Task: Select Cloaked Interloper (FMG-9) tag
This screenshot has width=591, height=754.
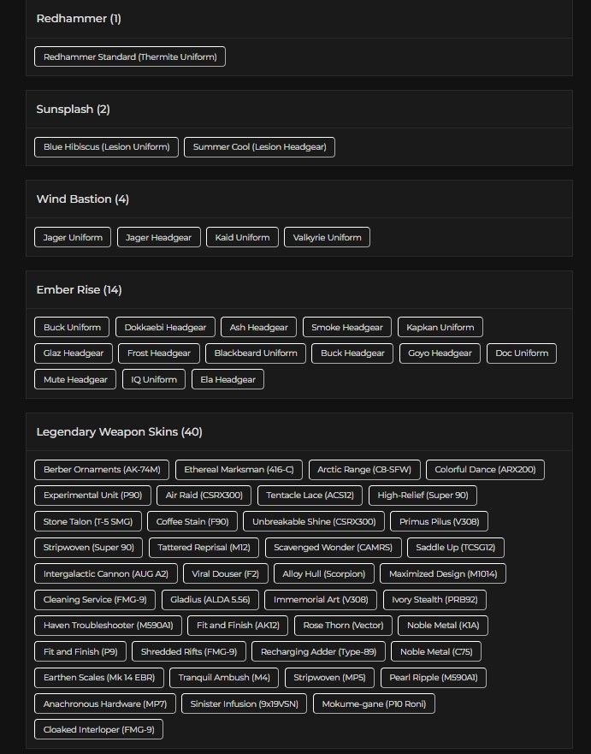Action: tap(98, 730)
